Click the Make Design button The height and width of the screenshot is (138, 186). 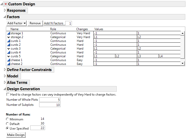[16, 135]
